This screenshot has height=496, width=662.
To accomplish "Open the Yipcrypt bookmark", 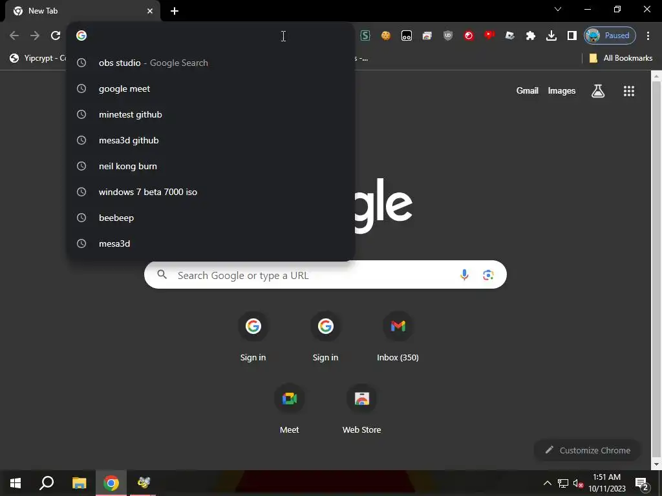I will [x=38, y=58].
